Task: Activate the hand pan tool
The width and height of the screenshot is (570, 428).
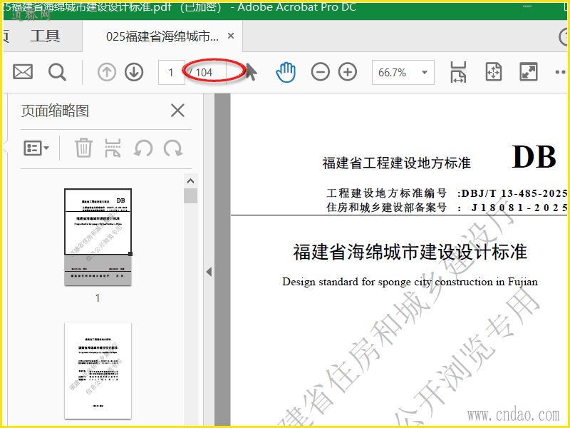Action: click(x=286, y=72)
